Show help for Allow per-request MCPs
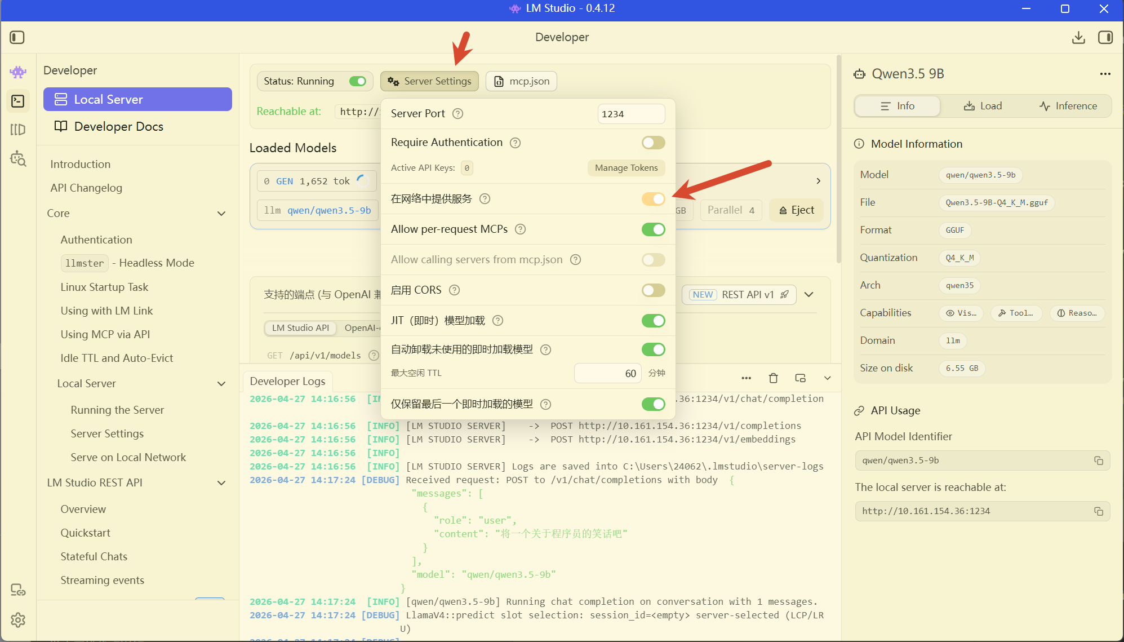The width and height of the screenshot is (1124, 642). (x=521, y=229)
